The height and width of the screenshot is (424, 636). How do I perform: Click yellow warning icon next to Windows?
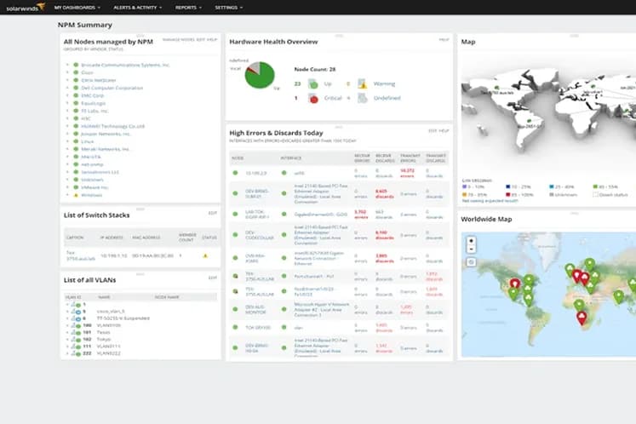click(x=76, y=195)
